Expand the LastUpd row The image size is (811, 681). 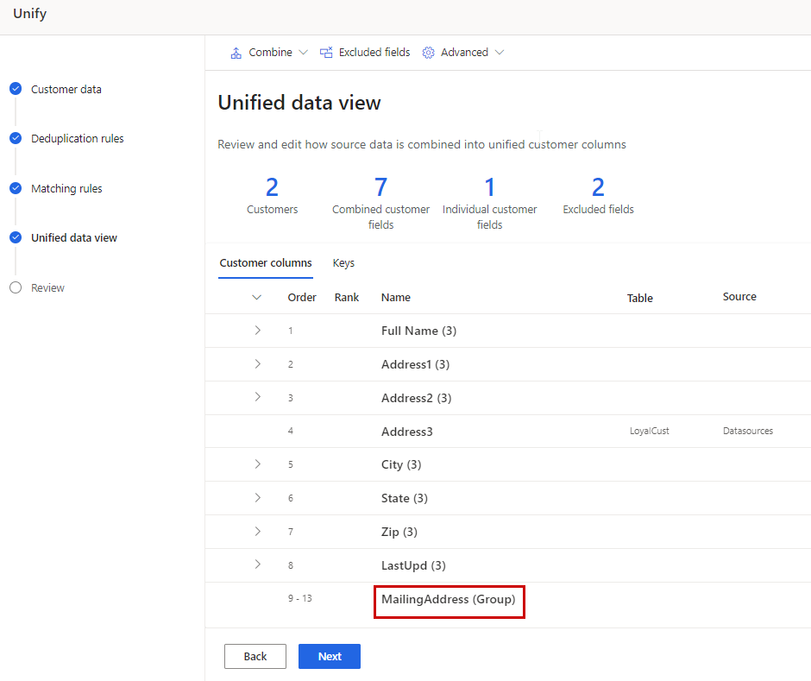tap(256, 564)
